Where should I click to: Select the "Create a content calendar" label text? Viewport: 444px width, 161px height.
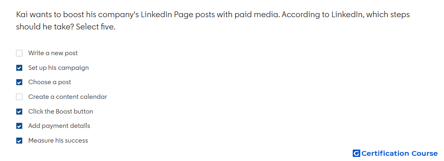[68, 97]
